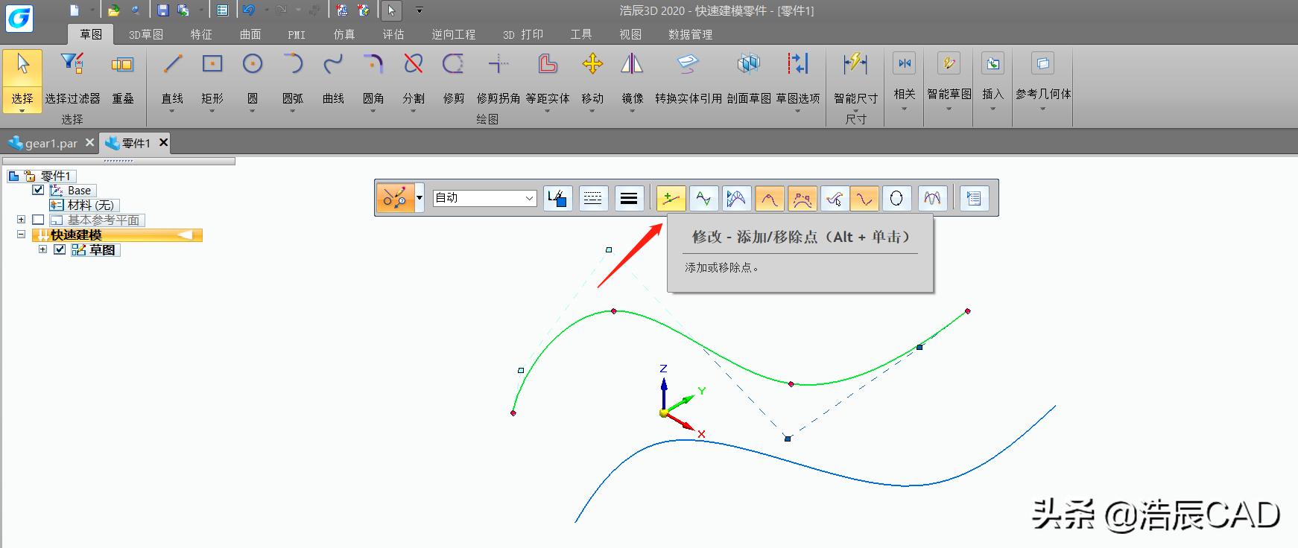Toggle the Base checkbox in the tree
This screenshot has width=1298, height=548.
[x=38, y=190]
